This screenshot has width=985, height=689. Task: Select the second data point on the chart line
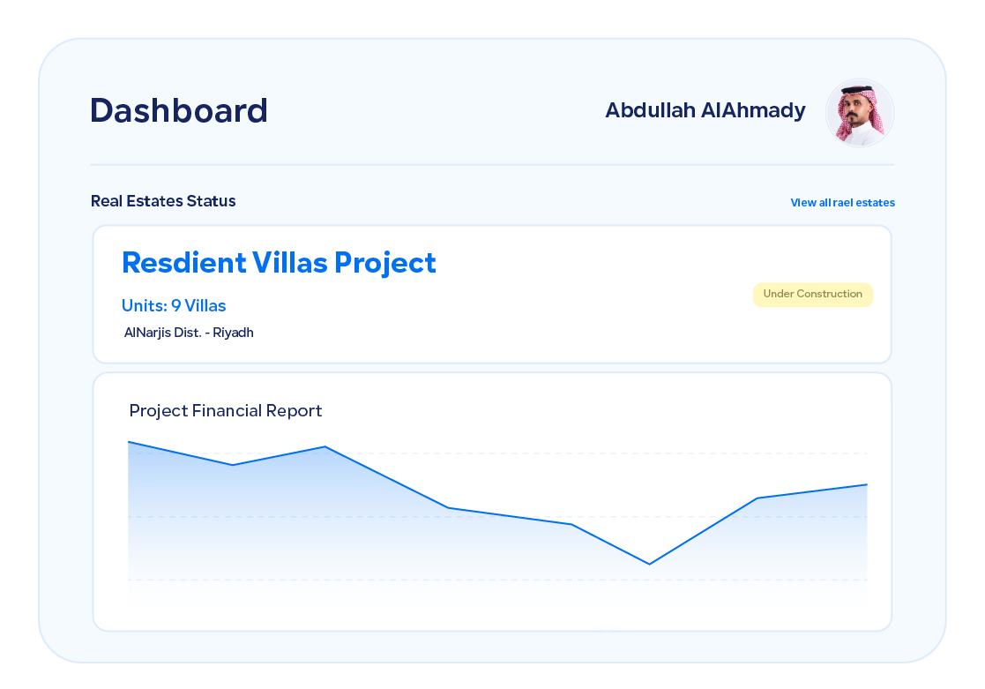click(233, 465)
